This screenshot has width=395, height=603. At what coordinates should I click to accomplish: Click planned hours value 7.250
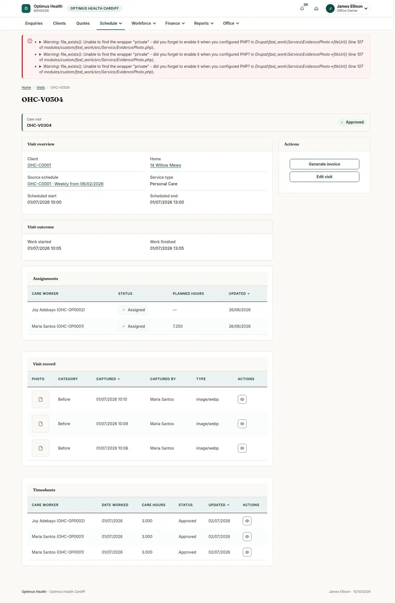(x=178, y=326)
